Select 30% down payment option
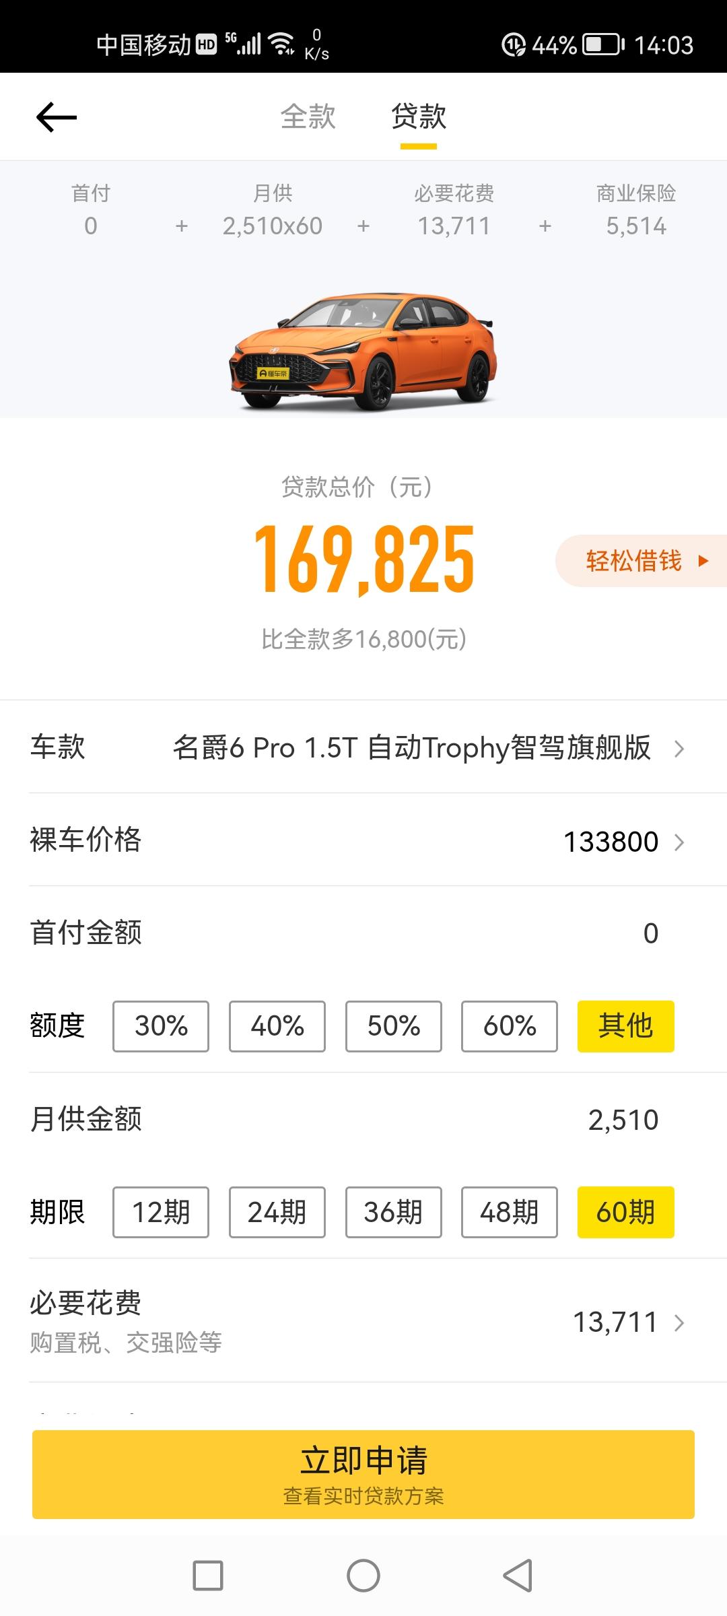Image resolution: width=727 pixels, height=1616 pixels. (x=161, y=1026)
